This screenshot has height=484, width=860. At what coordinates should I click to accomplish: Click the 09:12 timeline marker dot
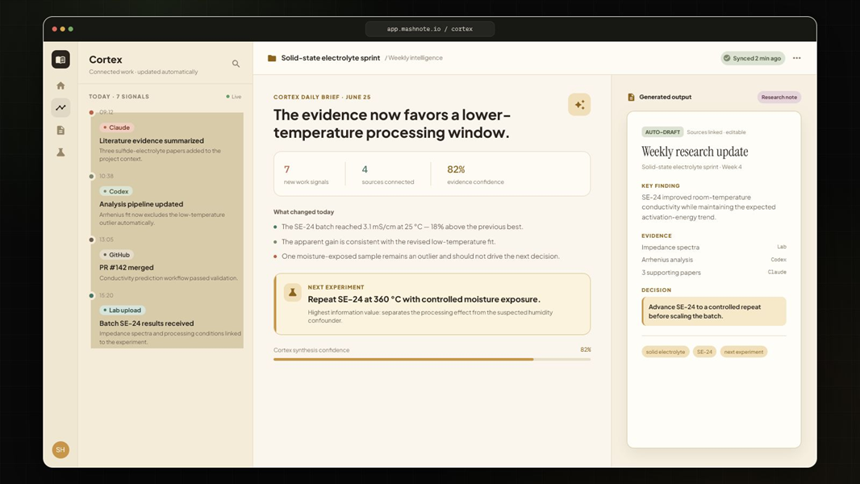point(92,112)
